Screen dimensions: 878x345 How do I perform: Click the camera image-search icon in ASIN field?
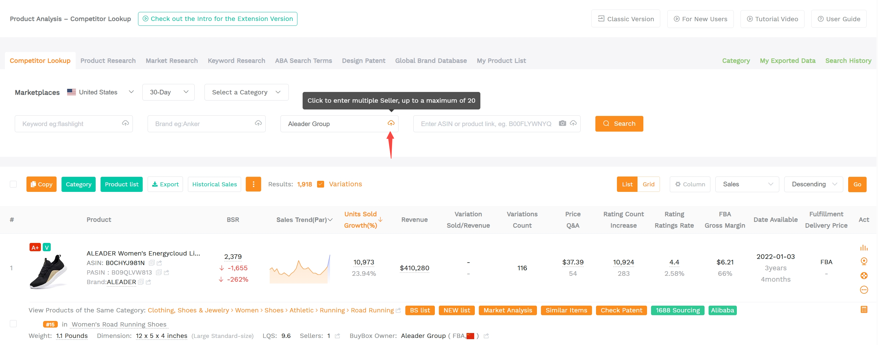click(562, 123)
